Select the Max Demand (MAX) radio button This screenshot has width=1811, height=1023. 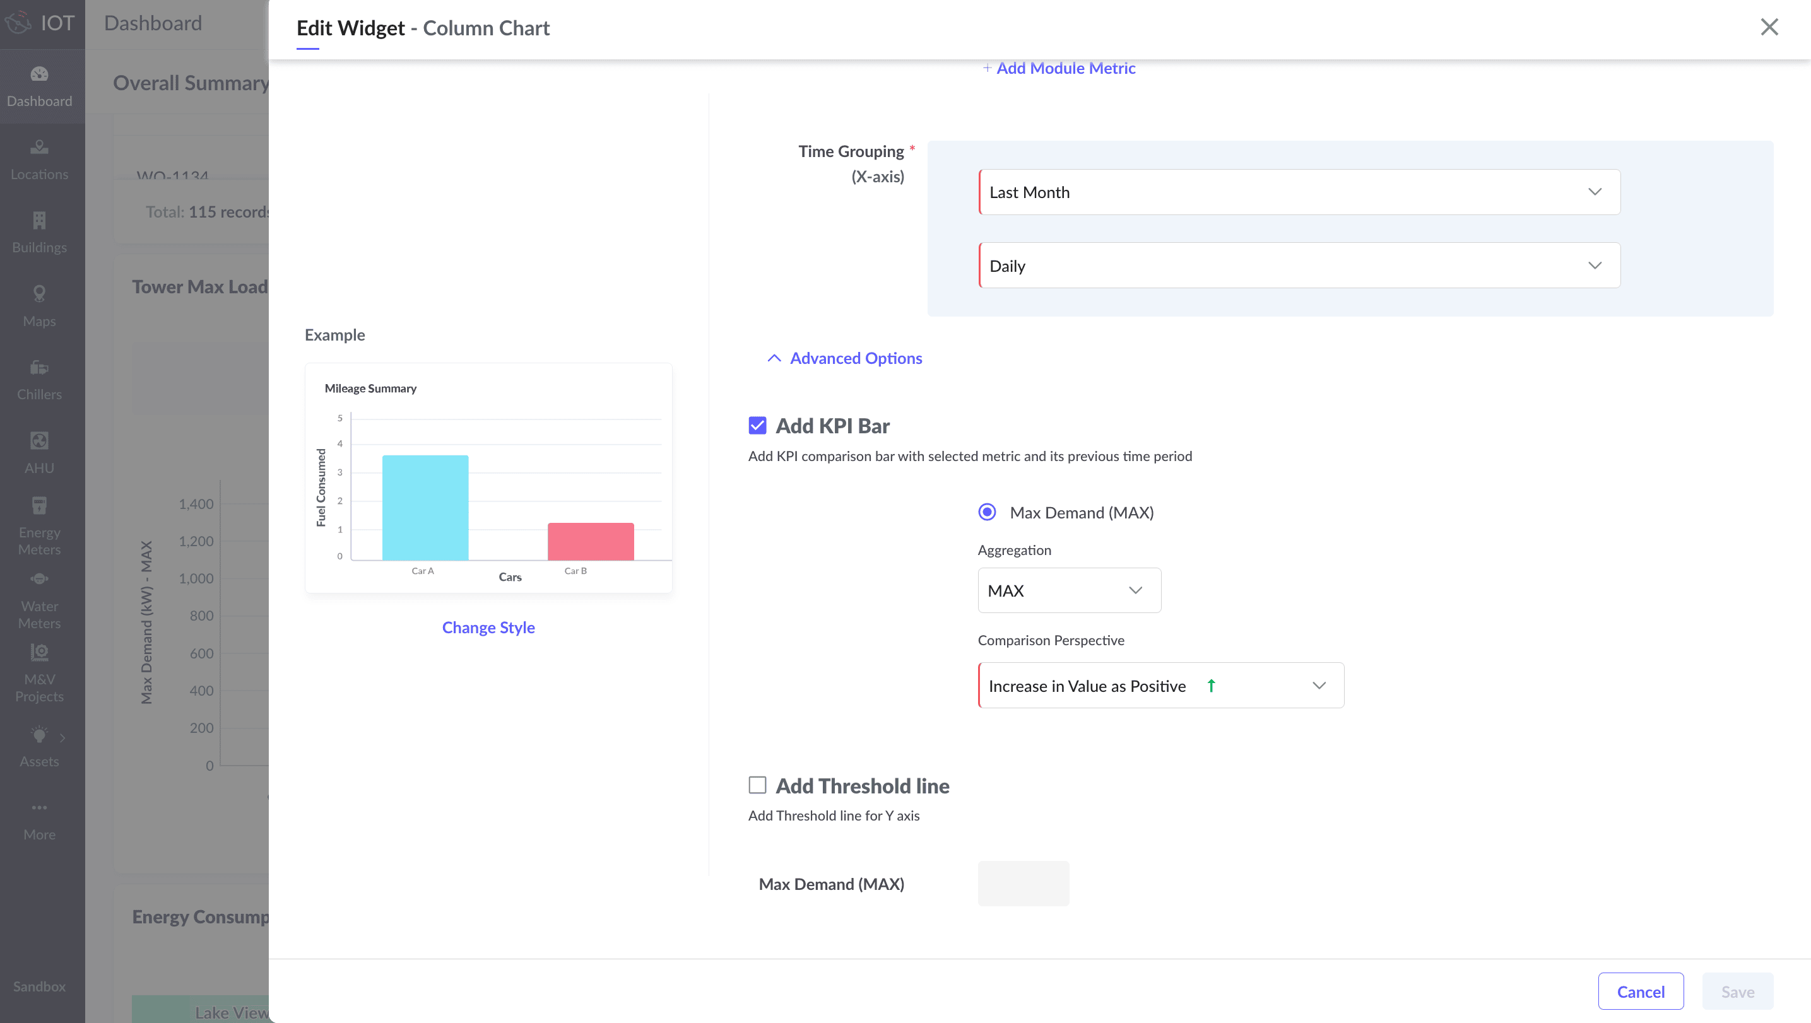(x=987, y=512)
